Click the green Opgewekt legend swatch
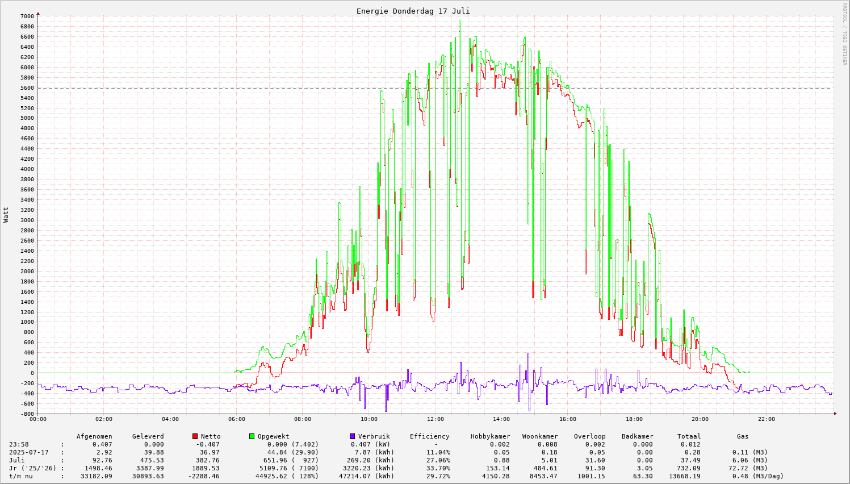 click(252, 436)
